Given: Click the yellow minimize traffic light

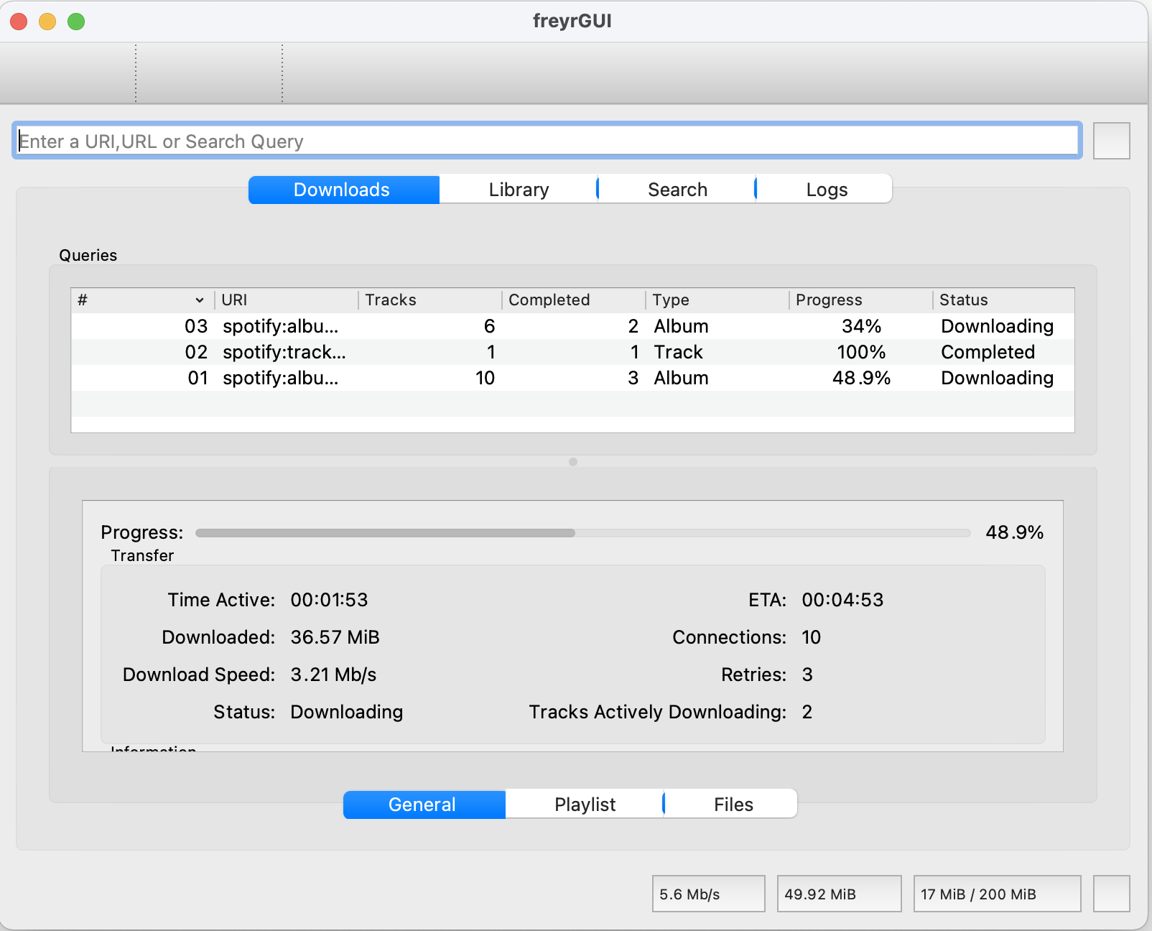Looking at the screenshot, I should (46, 22).
